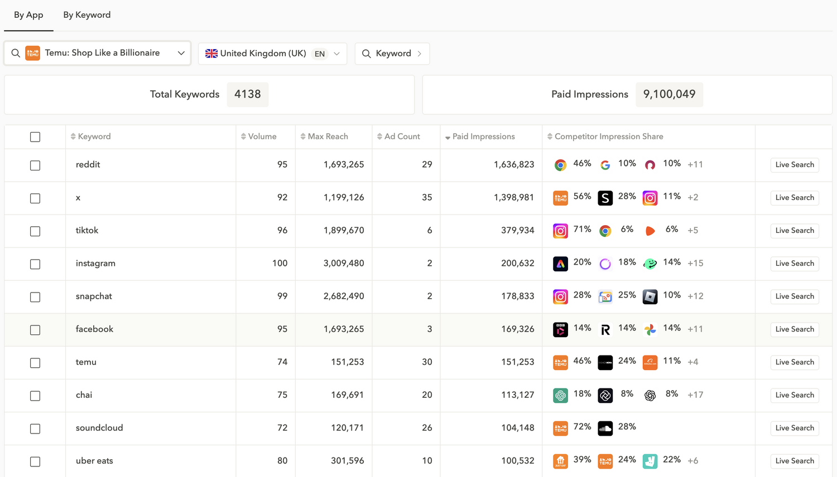Open the United Kingdom country dropdown
This screenshot has height=477, width=837.
point(272,53)
